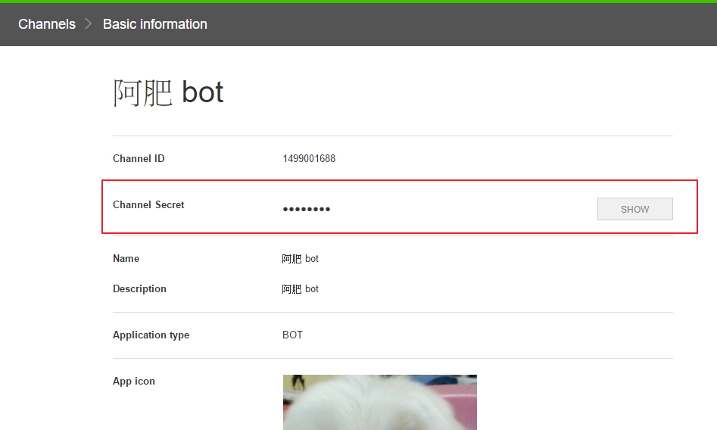Click the Basic information breadcrumb
Viewport: 717px width, 430px height.
(x=155, y=24)
